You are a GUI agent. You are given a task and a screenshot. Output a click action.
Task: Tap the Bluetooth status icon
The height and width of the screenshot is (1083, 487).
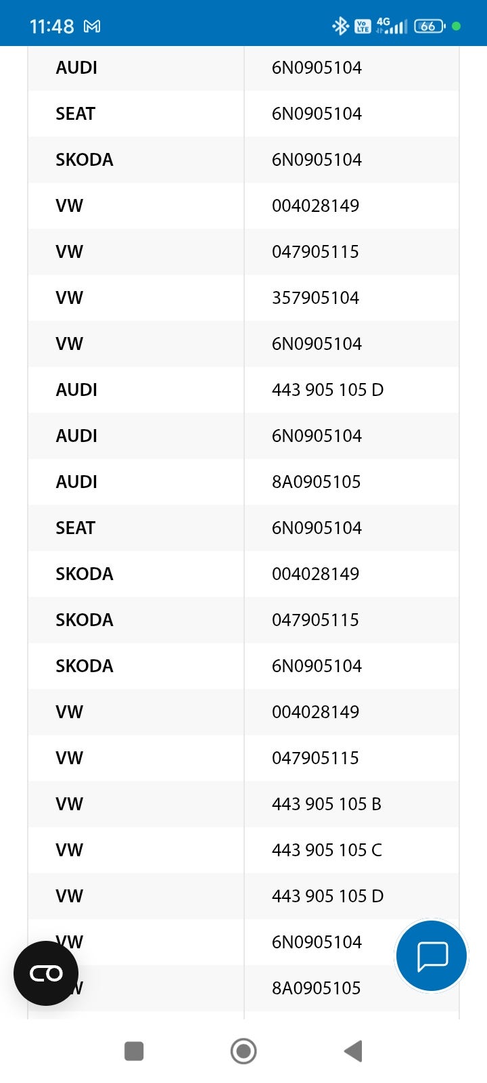[x=340, y=26]
